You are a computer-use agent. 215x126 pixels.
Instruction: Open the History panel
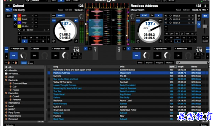click(169, 63)
